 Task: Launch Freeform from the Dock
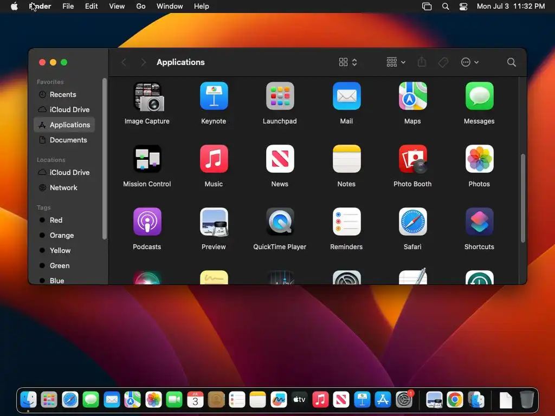(279, 400)
